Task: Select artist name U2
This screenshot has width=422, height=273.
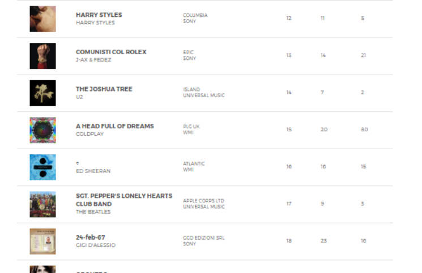Action: pyautogui.click(x=79, y=97)
